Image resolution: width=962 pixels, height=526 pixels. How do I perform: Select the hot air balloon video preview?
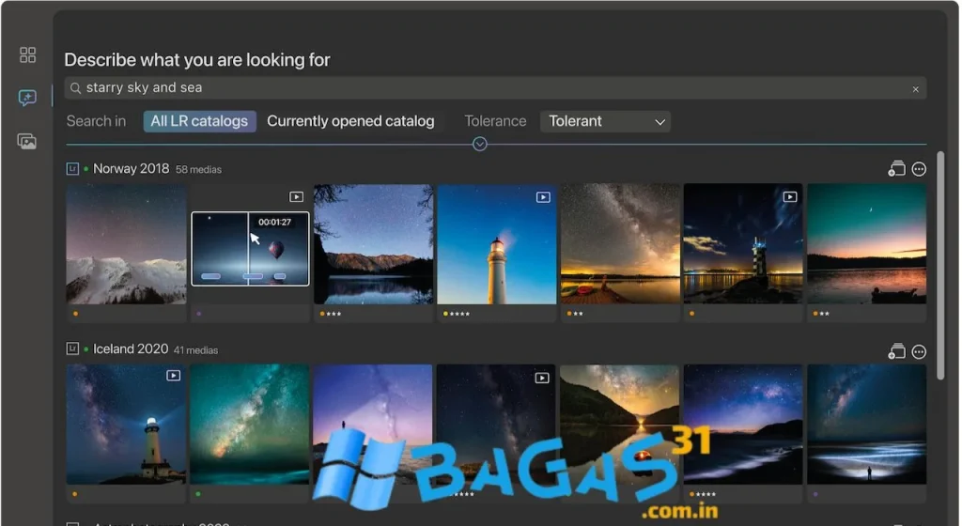250,249
